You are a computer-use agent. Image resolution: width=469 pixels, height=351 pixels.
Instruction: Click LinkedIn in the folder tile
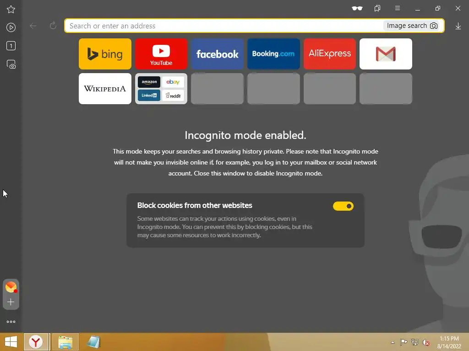[x=149, y=96]
